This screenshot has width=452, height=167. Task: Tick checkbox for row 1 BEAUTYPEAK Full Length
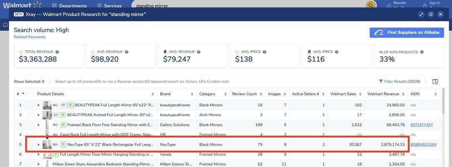[30, 105]
